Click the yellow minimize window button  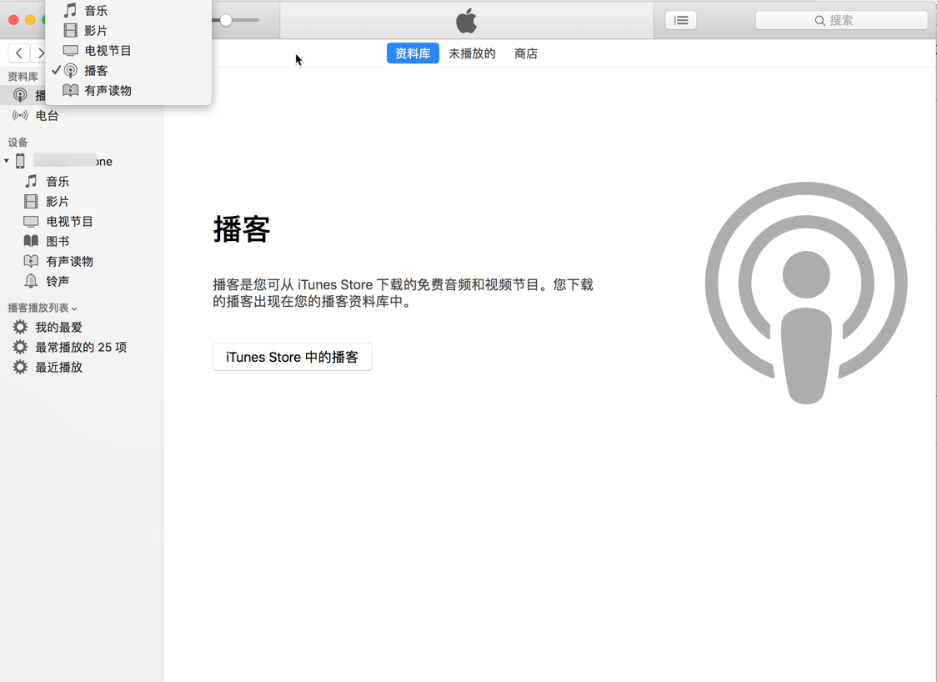pyautogui.click(x=30, y=20)
